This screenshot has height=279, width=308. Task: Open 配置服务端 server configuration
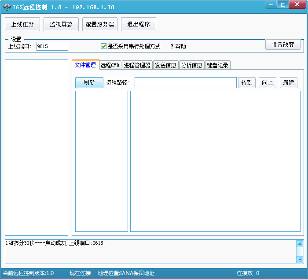(x=100, y=24)
